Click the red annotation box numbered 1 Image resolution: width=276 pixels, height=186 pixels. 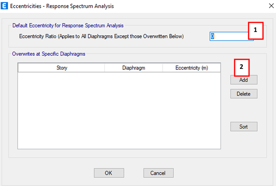tap(256, 30)
